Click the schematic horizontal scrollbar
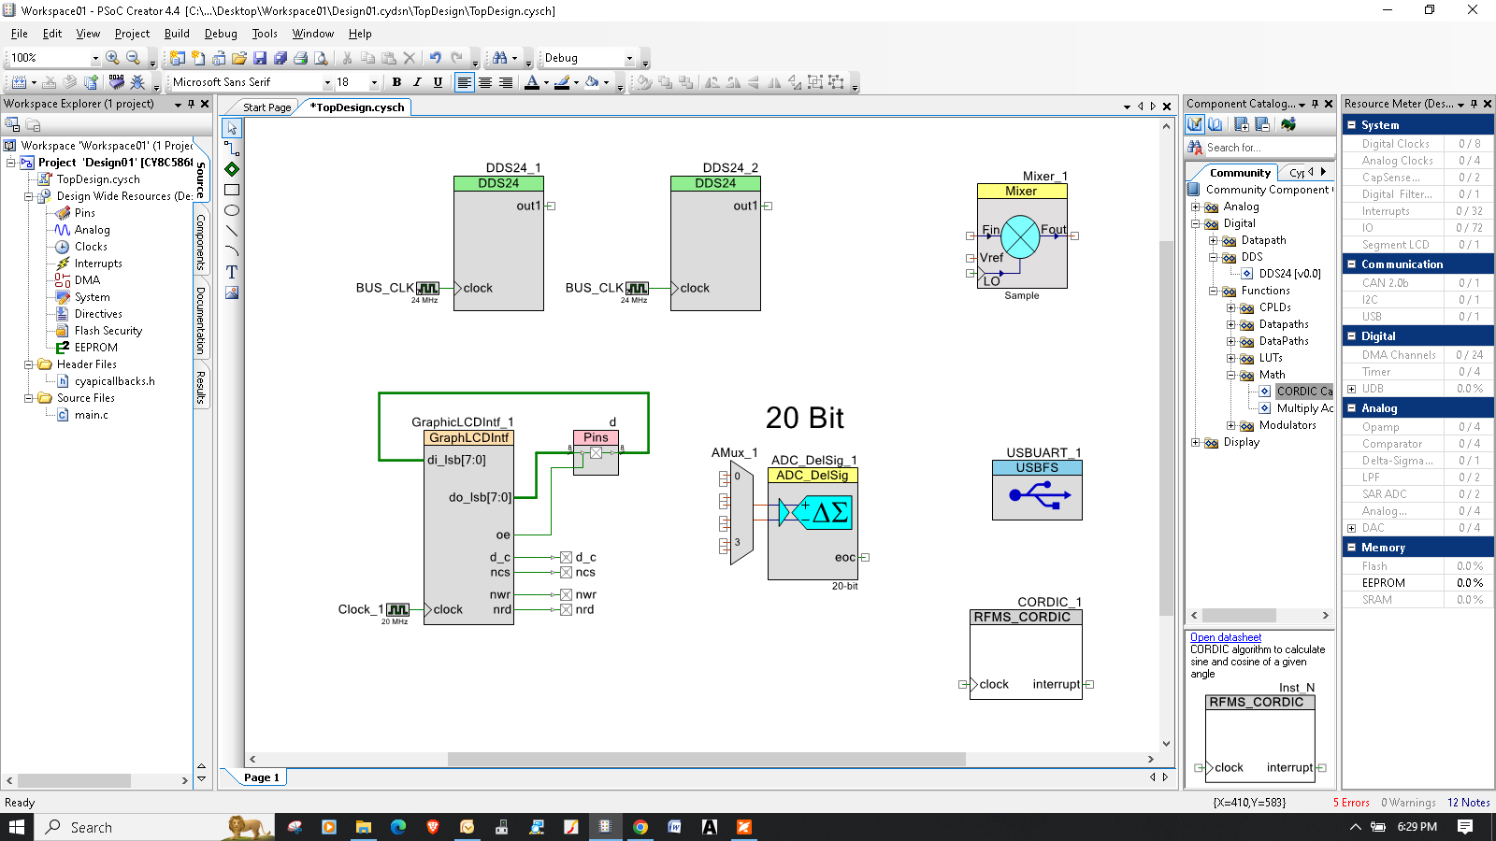Screen dimensions: 1496x841 (x=706, y=759)
